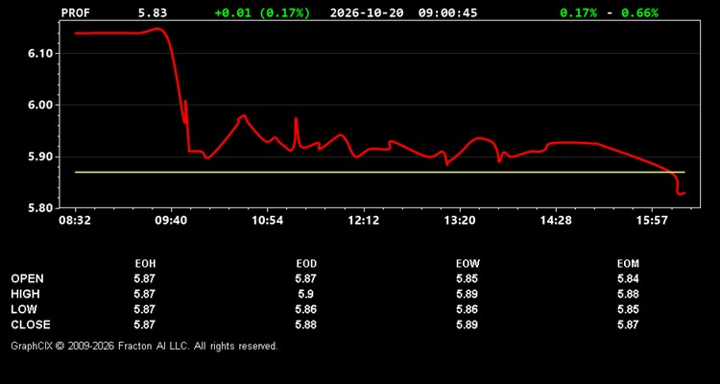Image resolution: width=720 pixels, height=384 pixels.
Task: Click the EOM LOW value 5.85
Action: point(628,309)
